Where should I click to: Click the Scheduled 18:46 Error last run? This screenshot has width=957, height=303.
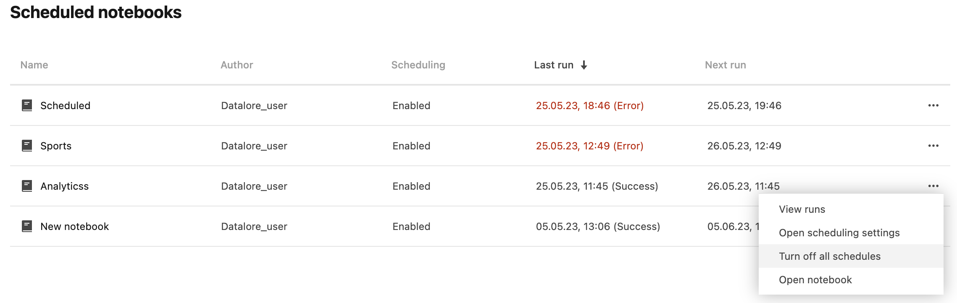point(589,106)
